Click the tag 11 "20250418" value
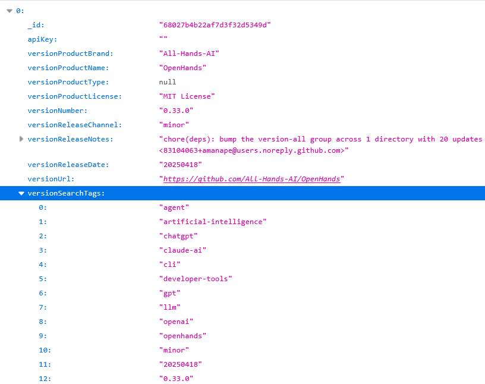The image size is (485, 384). [x=180, y=364]
